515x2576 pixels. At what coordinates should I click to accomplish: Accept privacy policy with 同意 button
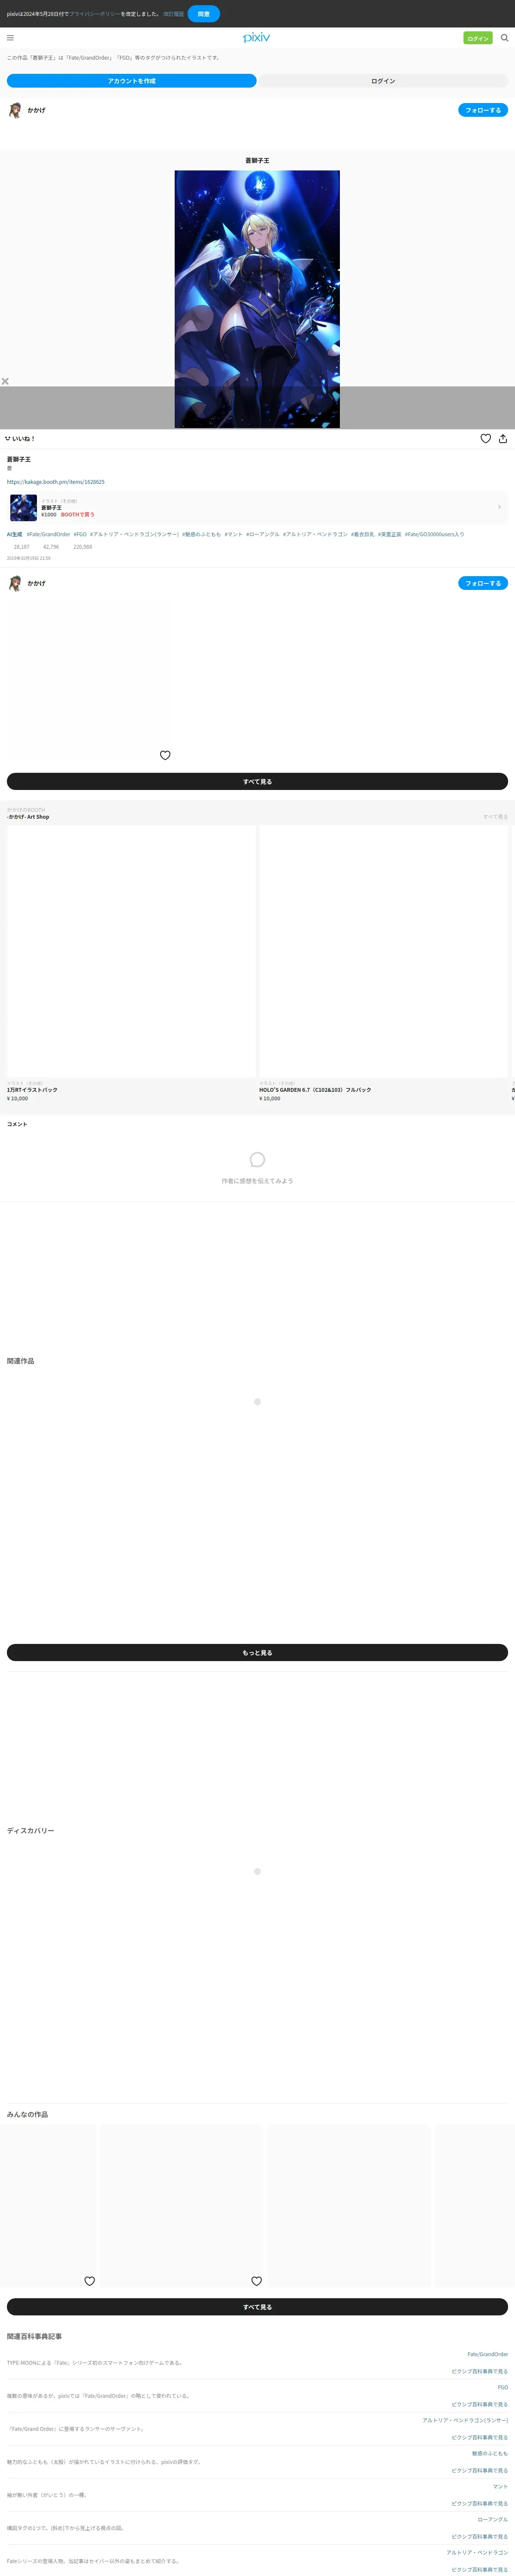click(x=203, y=14)
